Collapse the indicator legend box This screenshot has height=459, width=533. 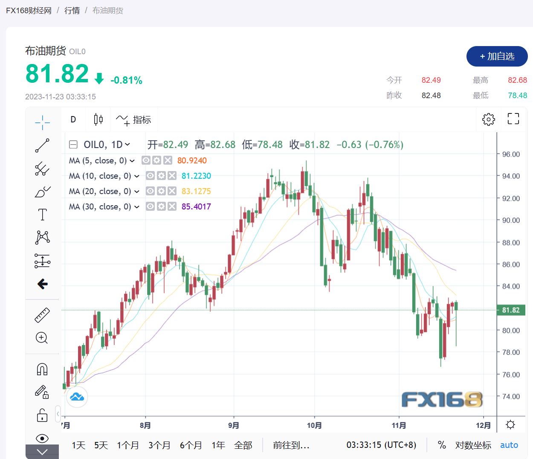[x=73, y=145]
